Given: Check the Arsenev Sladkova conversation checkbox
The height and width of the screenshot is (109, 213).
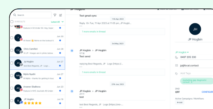Looking at the screenshot, I should pyautogui.click(x=12, y=88).
